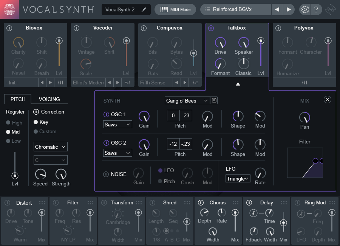Select previous Biovox preset

coord(42,83)
